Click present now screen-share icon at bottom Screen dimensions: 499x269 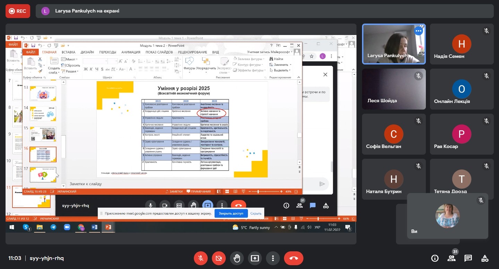[x=255, y=258]
